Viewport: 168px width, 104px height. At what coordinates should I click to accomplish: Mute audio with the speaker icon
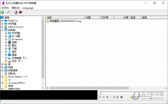point(132,97)
